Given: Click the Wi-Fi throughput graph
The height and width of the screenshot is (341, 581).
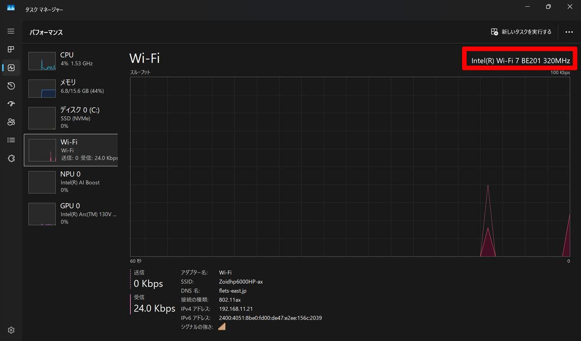Looking at the screenshot, I should point(350,166).
